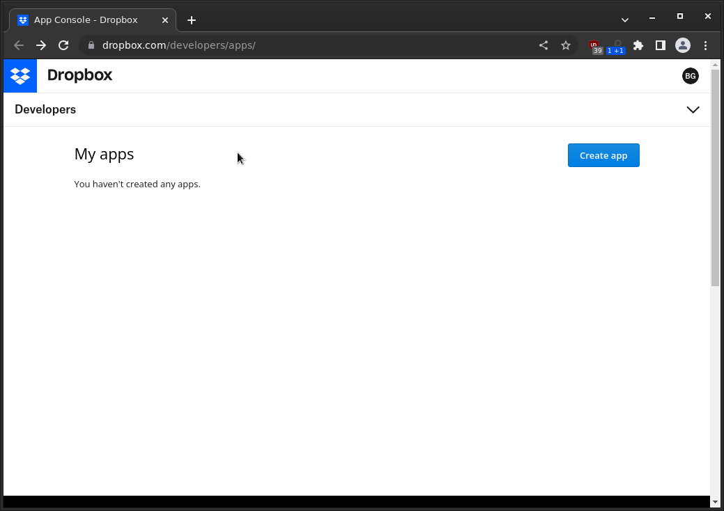Viewport: 724px width, 511px height.
Task: Open the extension icon with 1+1 badge
Action: (616, 47)
